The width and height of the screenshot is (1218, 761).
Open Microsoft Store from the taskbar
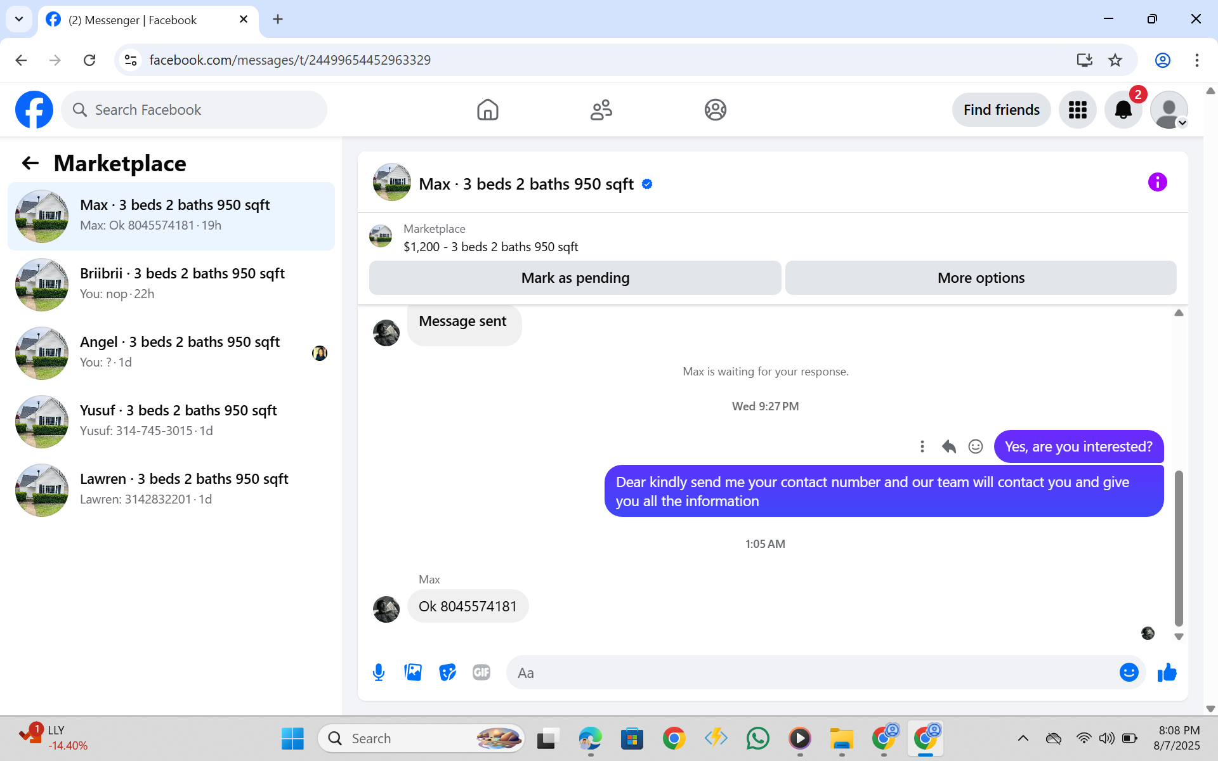(x=632, y=738)
